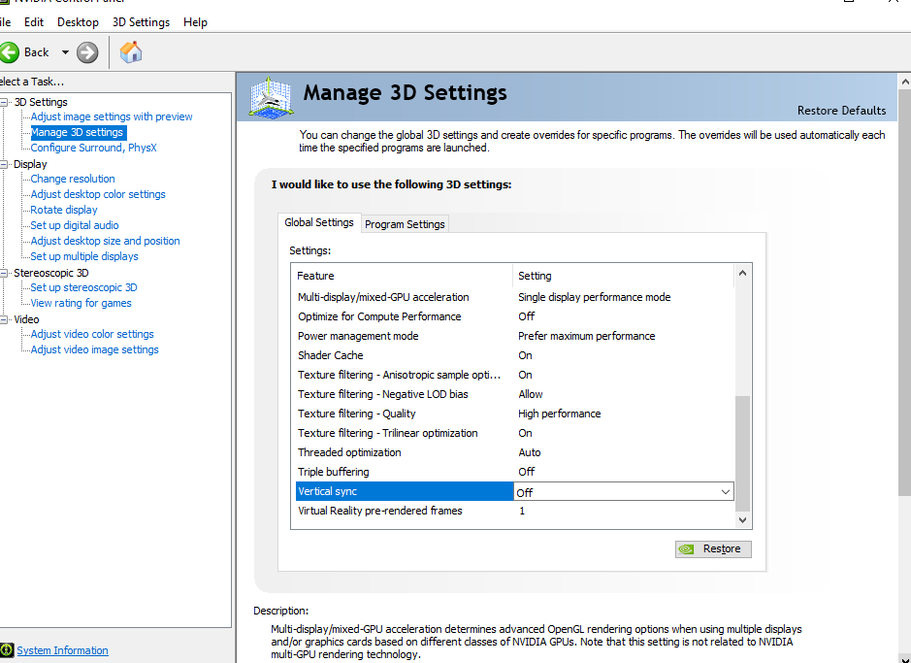Open View rating for games
This screenshot has height=663, width=911.
[x=81, y=303]
